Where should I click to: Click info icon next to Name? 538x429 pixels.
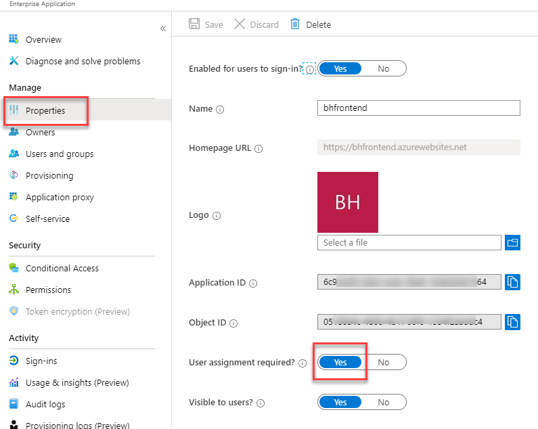220,110
